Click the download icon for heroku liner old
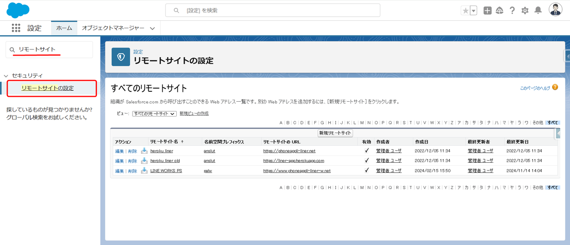Screen dimensions: 570x245 144,160
